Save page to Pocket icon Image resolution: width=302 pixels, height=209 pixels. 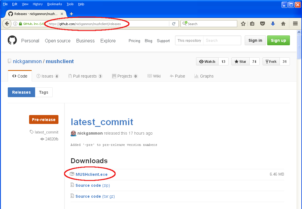[263, 24]
